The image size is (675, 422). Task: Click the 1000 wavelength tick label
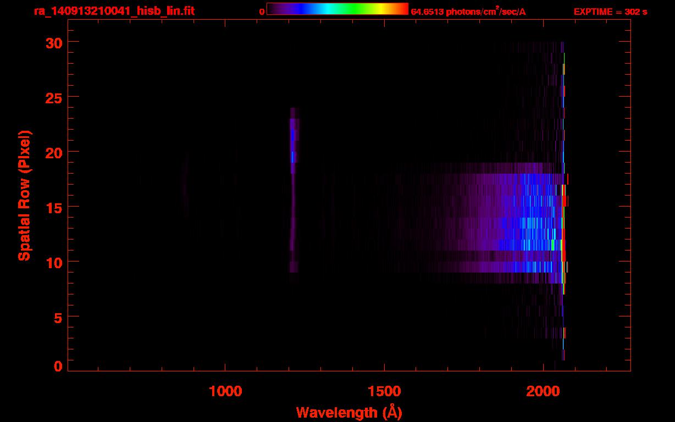click(225, 391)
